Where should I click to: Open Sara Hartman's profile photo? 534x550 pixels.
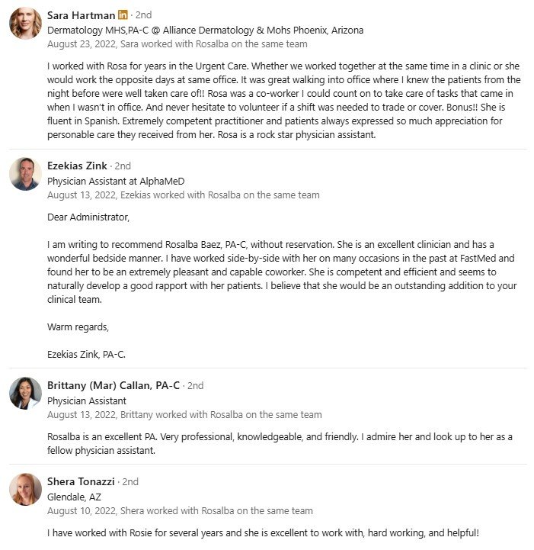click(25, 24)
